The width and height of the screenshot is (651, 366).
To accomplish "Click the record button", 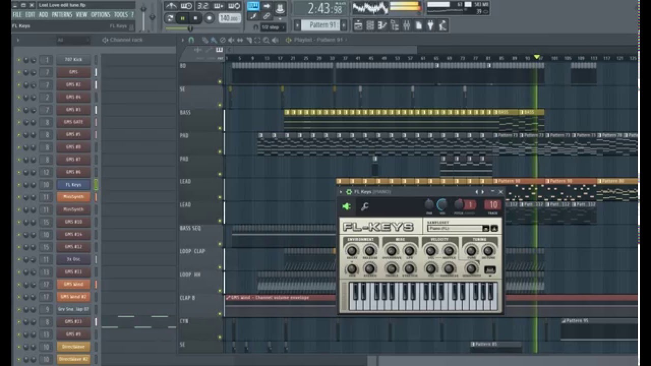I will pyautogui.click(x=209, y=18).
